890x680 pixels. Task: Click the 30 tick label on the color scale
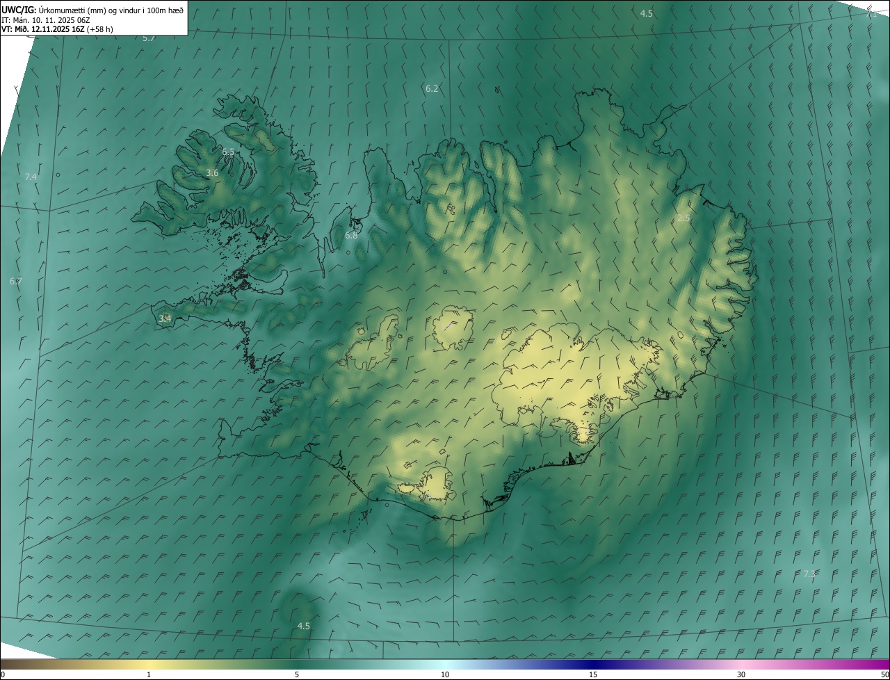pyautogui.click(x=741, y=674)
